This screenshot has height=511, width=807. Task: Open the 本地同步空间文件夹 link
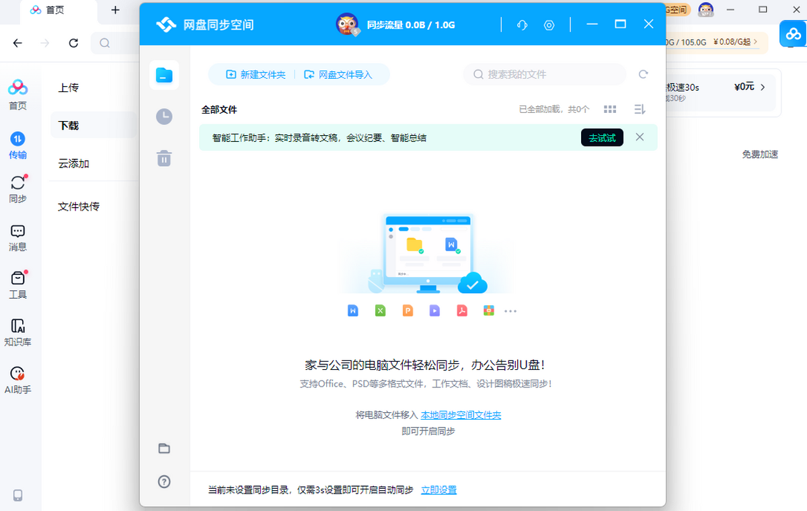[461, 415]
